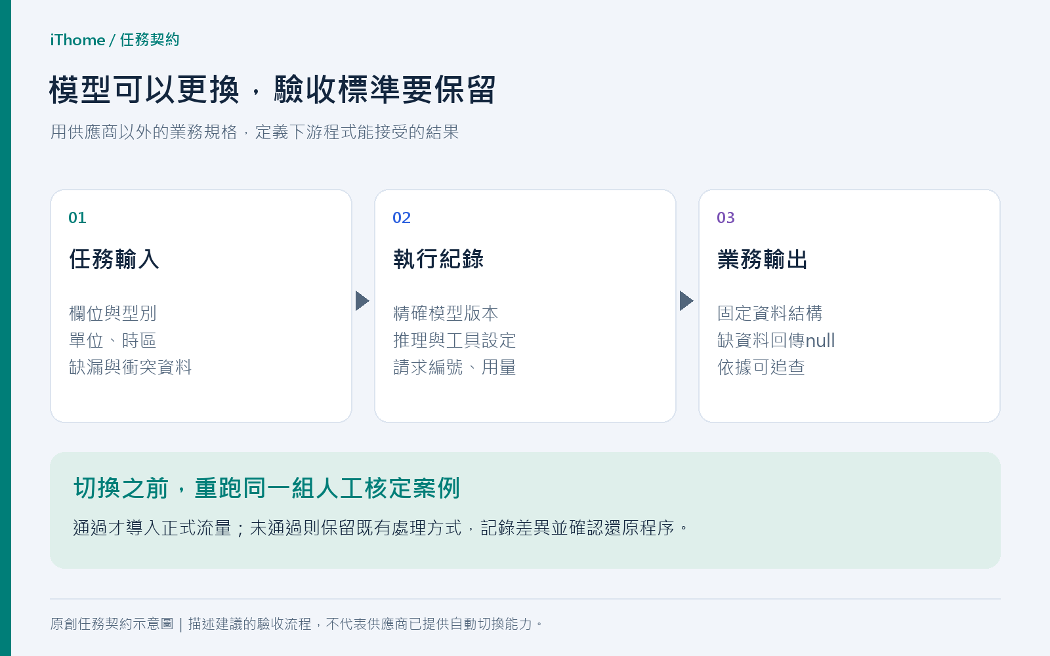Select the 任務輸入 card heading
1050x656 pixels.
[114, 259]
